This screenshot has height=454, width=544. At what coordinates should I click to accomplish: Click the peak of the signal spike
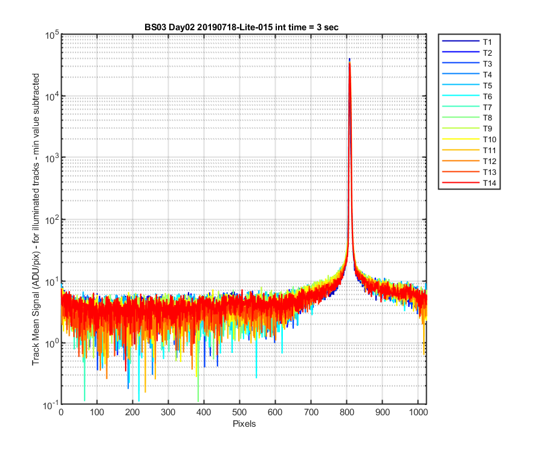[x=350, y=60]
